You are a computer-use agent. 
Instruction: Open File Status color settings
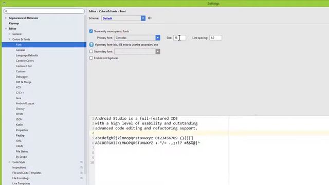point(22,152)
